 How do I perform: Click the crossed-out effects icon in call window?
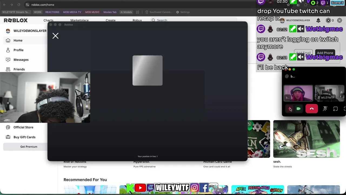point(325,109)
